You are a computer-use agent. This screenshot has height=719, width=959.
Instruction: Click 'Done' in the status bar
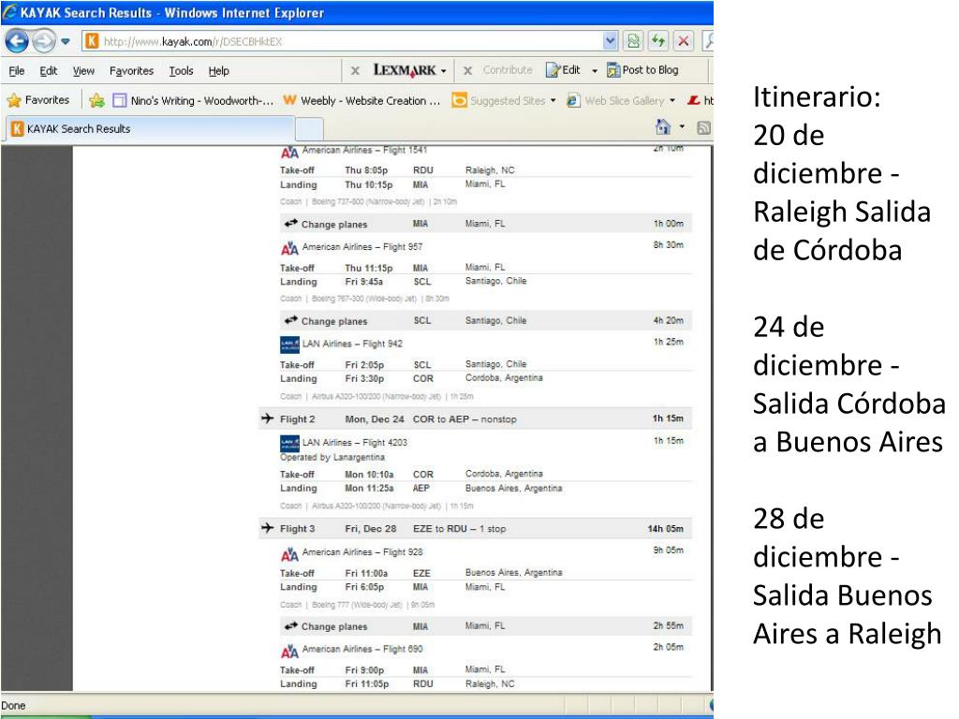tap(13, 706)
